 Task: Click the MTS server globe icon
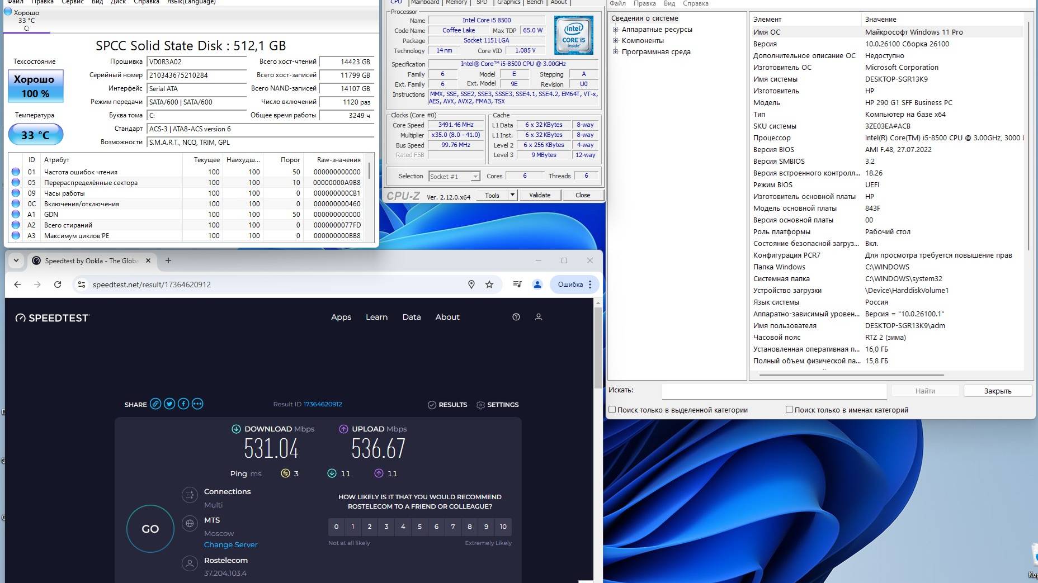[190, 524]
